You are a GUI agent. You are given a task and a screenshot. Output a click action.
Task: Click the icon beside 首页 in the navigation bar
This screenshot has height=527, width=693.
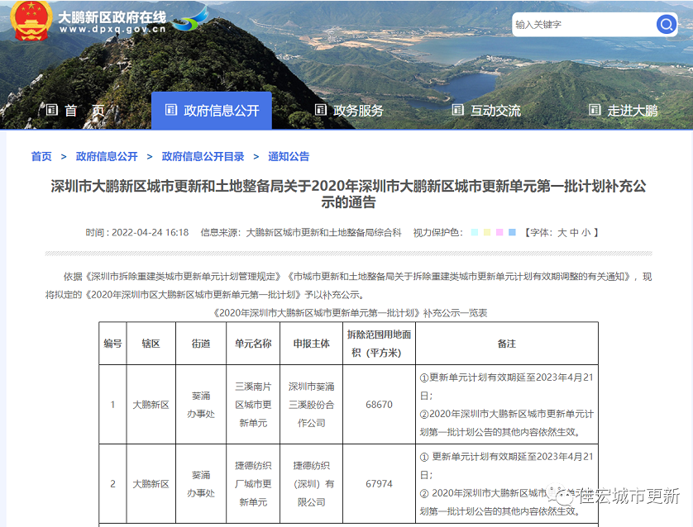(51, 110)
